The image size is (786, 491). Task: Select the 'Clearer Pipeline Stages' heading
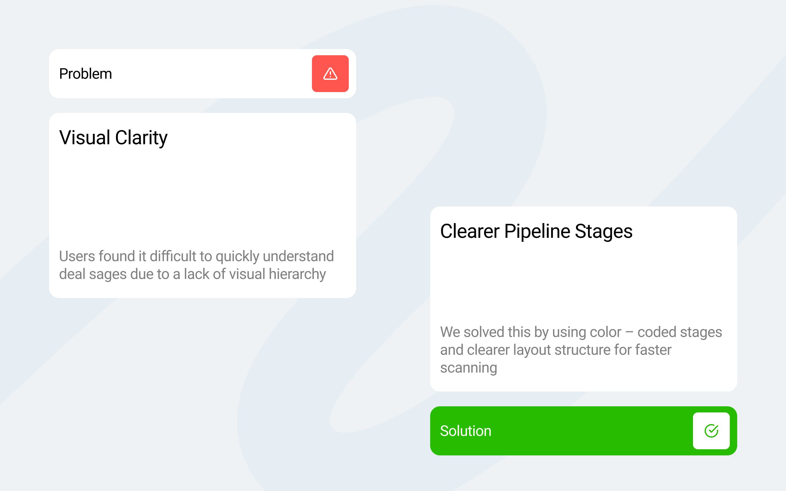[536, 231]
